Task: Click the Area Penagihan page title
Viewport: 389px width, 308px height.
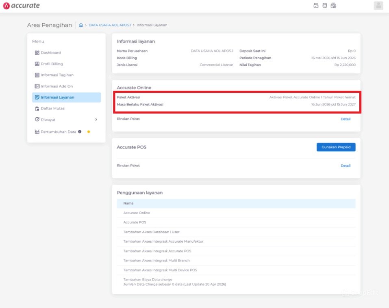Action: (x=50, y=25)
